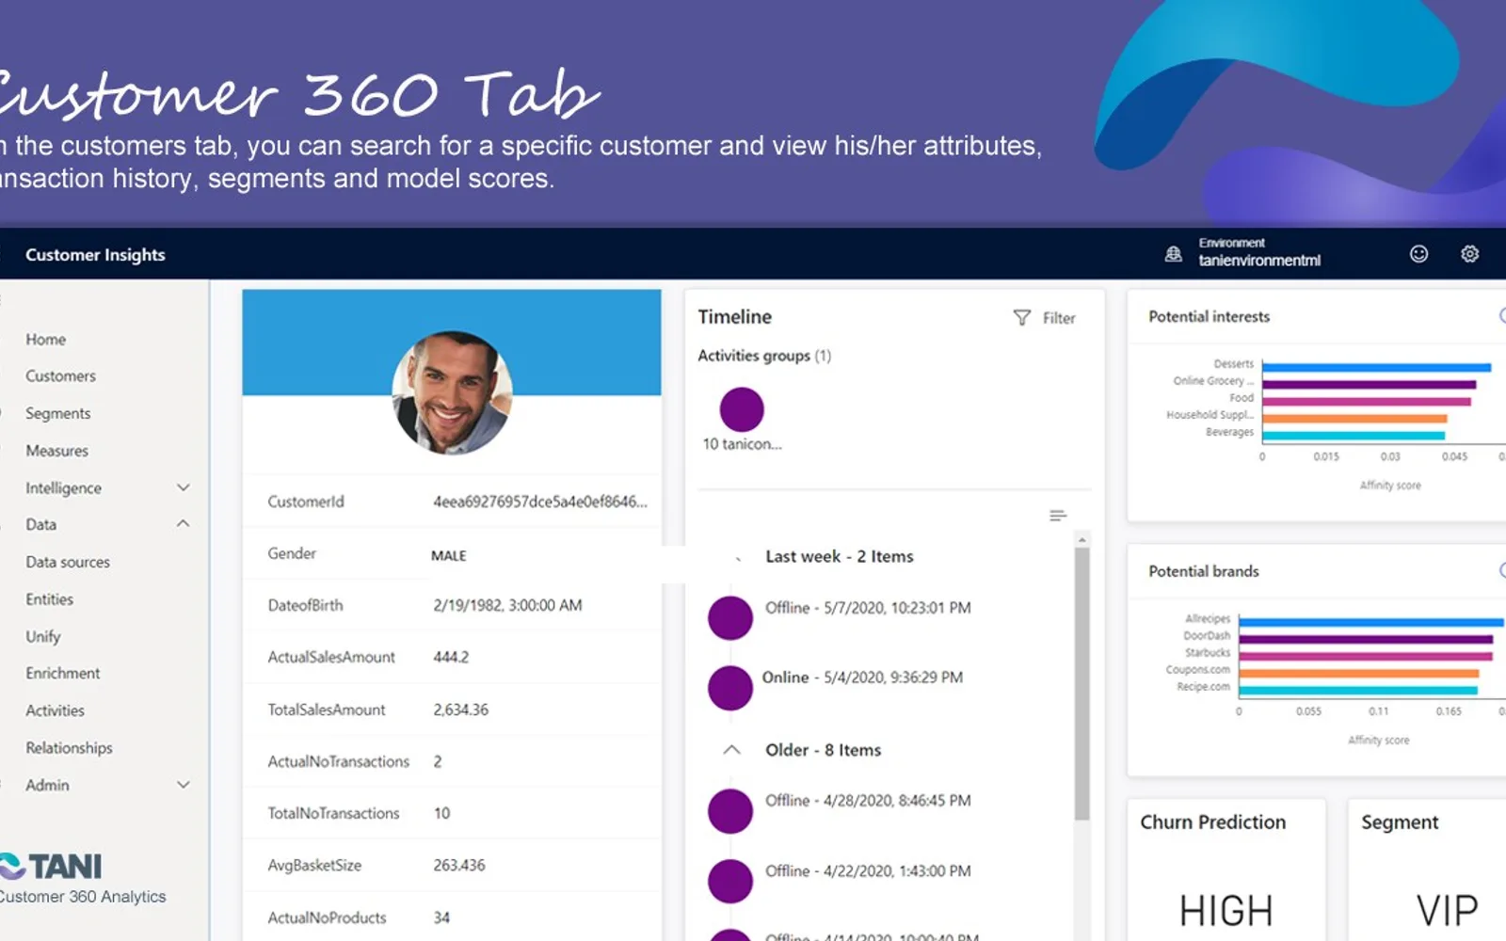The height and width of the screenshot is (941, 1506).
Task: Open the Customers page
Action: [x=61, y=375]
